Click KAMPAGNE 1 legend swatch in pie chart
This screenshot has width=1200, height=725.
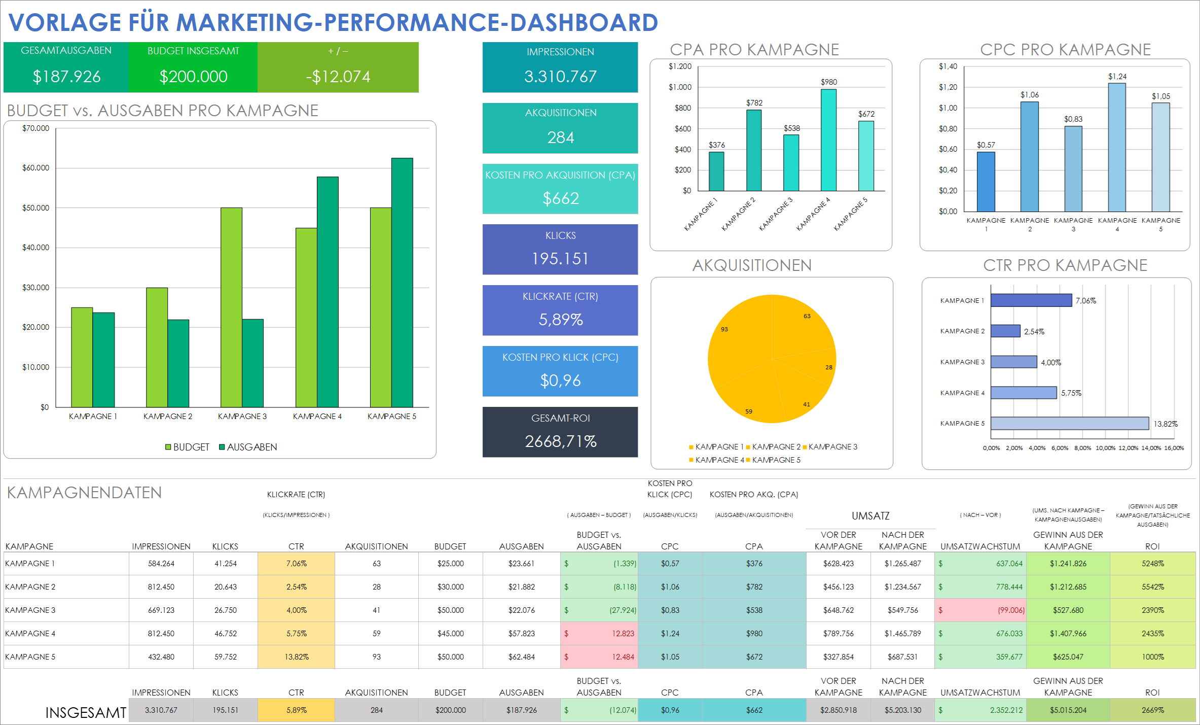tap(691, 447)
